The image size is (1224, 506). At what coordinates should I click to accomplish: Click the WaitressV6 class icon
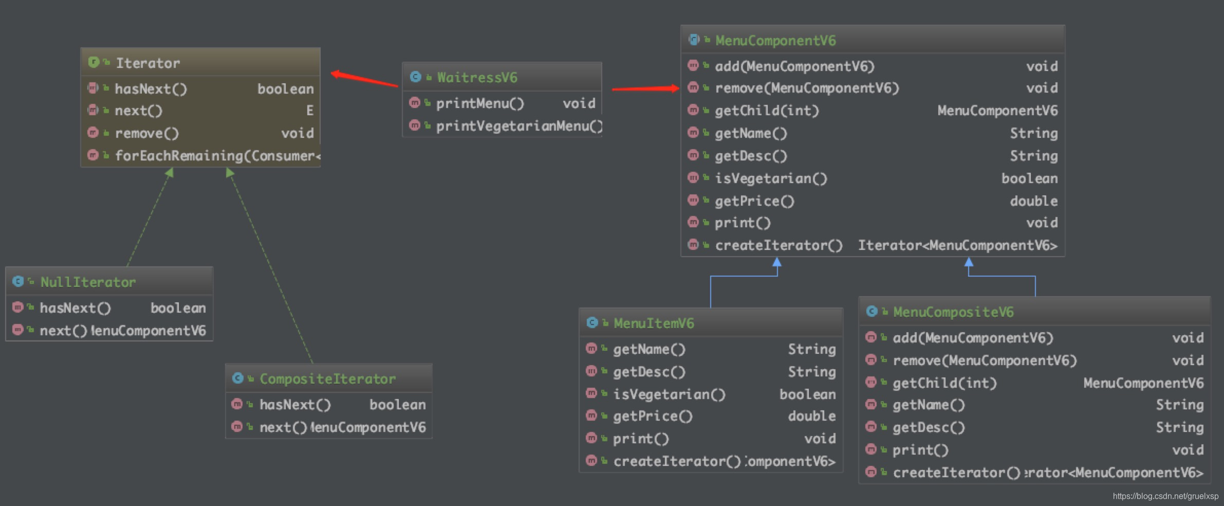coord(415,77)
